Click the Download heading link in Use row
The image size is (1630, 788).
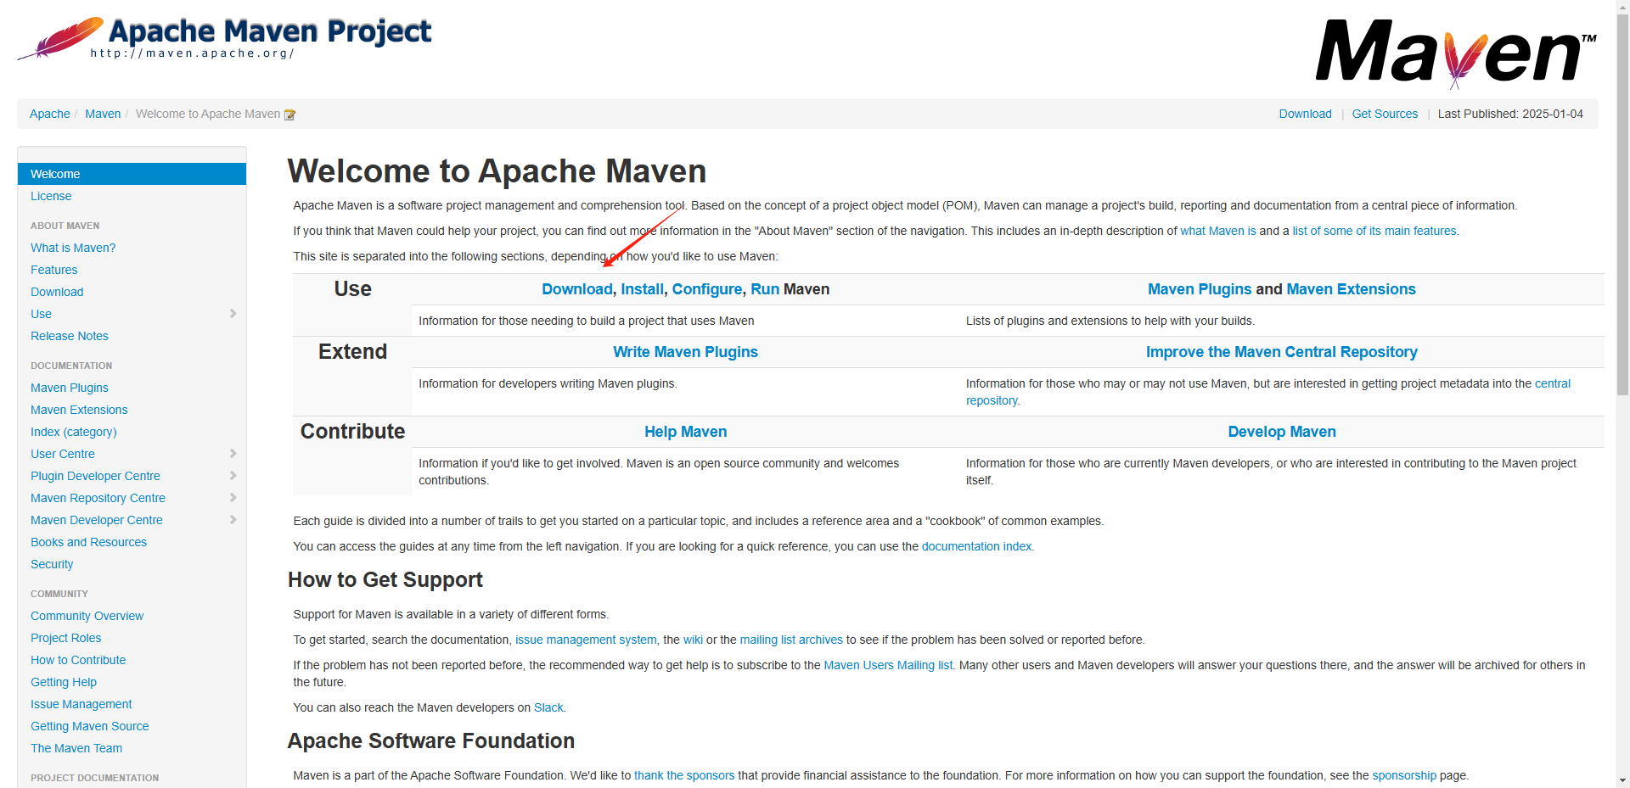(577, 289)
